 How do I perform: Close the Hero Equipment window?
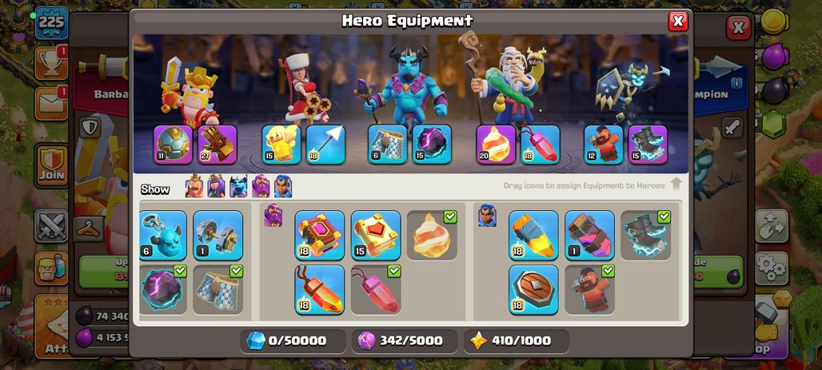(678, 21)
